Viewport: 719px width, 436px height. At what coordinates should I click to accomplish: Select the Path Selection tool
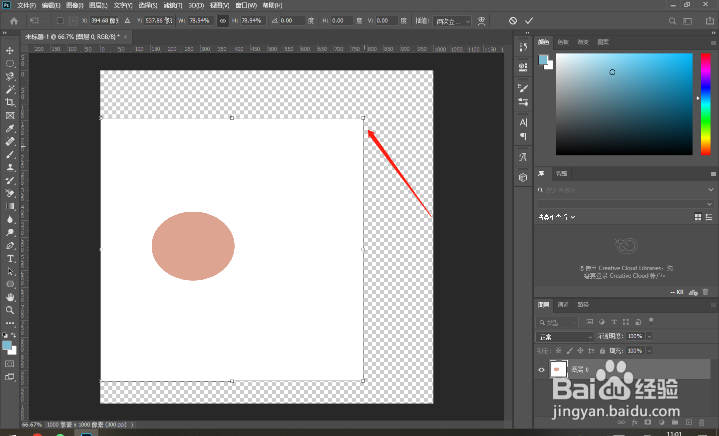coord(10,272)
